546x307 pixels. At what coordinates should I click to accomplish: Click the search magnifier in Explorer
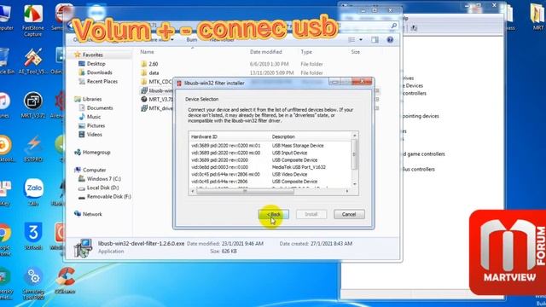pyautogui.click(x=394, y=26)
